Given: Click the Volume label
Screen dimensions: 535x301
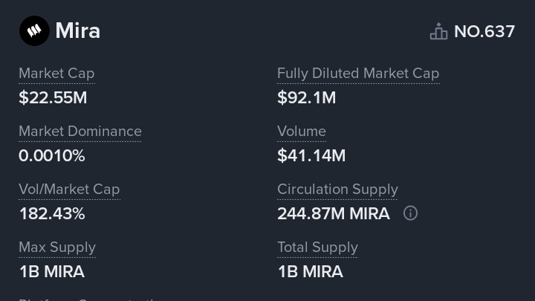Looking at the screenshot, I should click(x=302, y=132).
